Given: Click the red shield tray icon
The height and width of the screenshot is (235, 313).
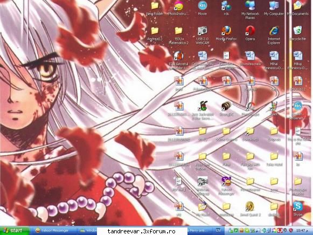Looking at the screenshot, I should [291, 230].
